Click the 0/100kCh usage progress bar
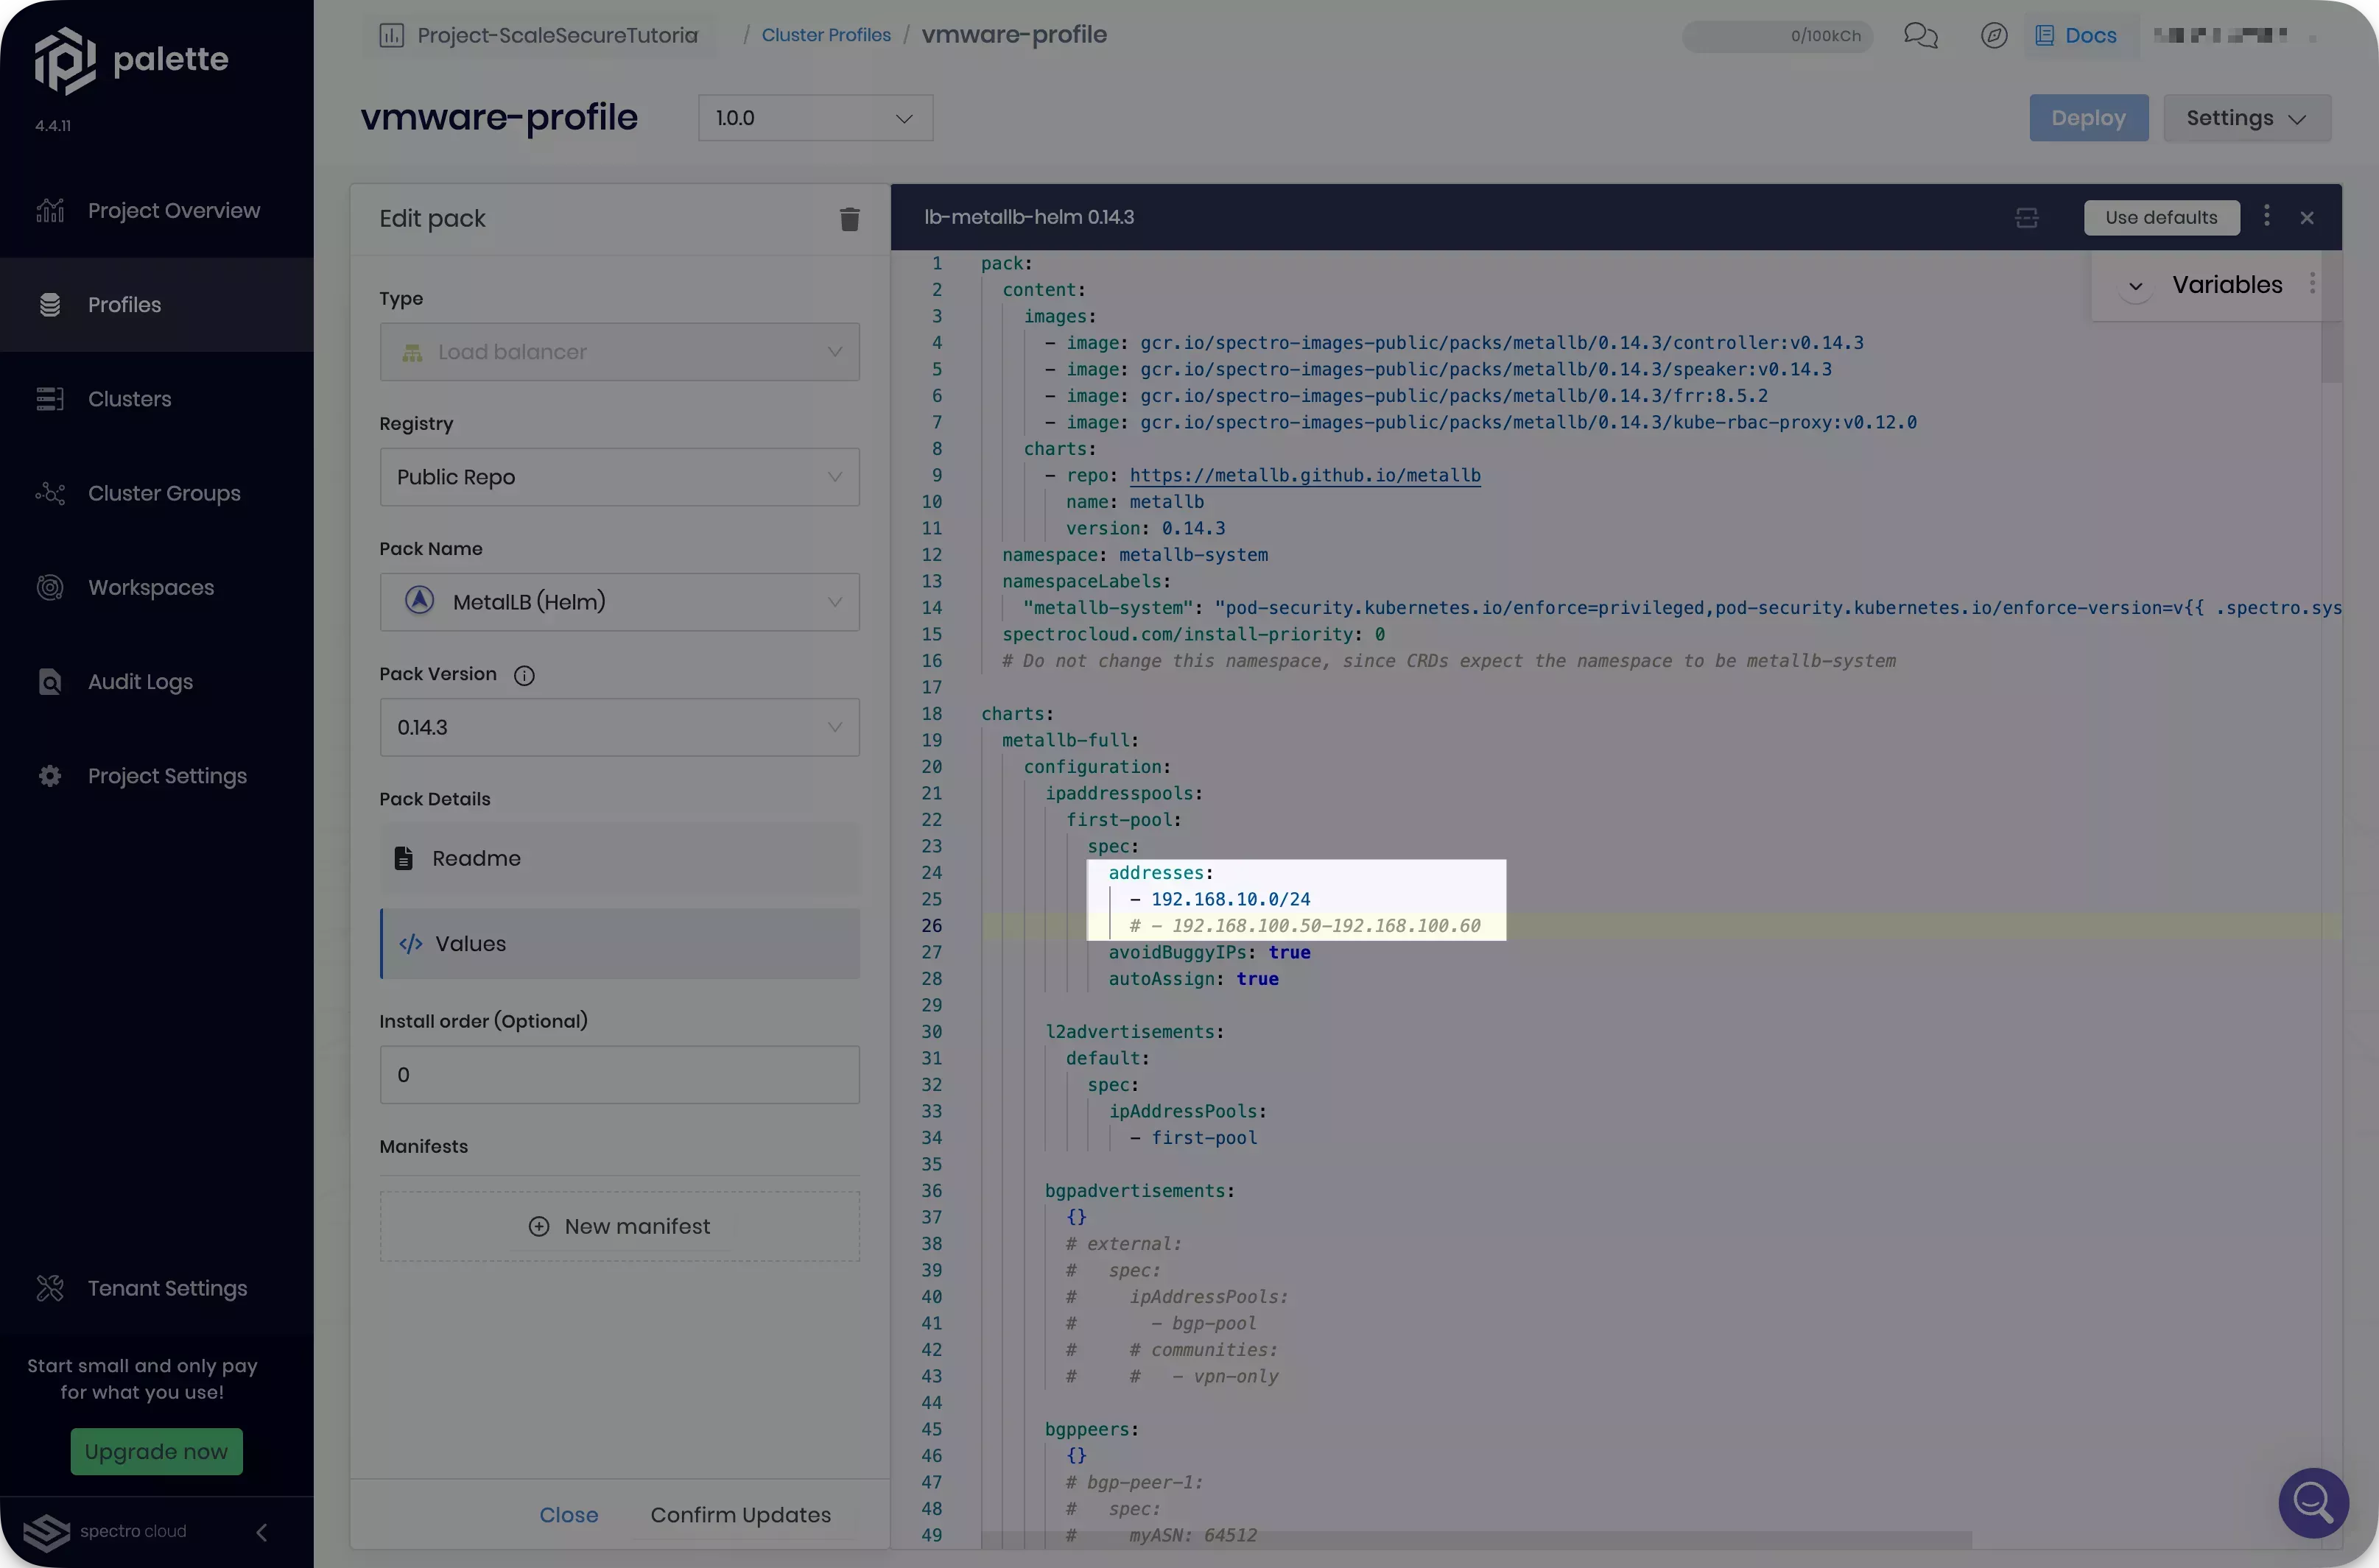The width and height of the screenshot is (2379, 1568). 1777,36
